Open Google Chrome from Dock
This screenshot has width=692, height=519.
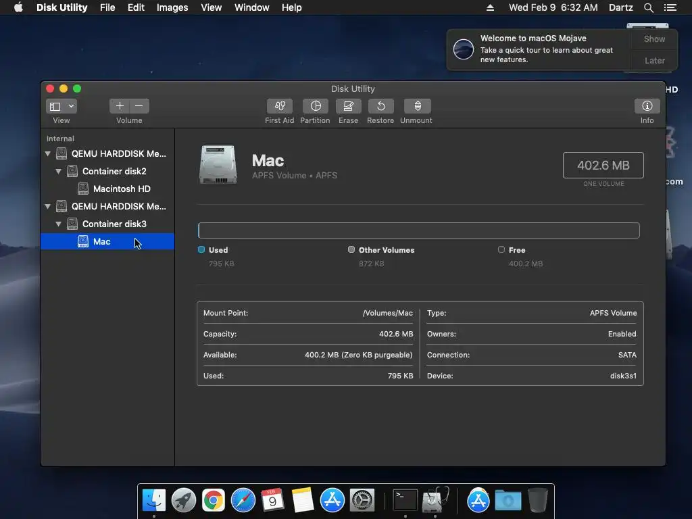(x=213, y=501)
